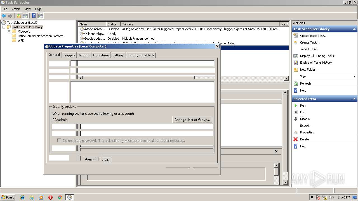Image resolution: width=358 pixels, height=201 pixels.
Task: Select the Adobe Acrobat task row
Action: pos(184,29)
